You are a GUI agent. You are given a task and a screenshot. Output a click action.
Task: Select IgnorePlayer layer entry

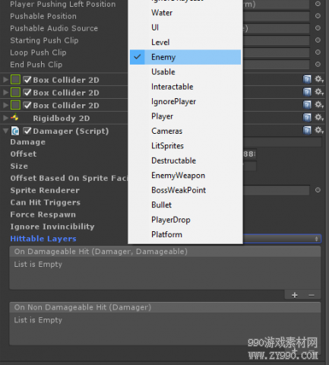click(185, 101)
